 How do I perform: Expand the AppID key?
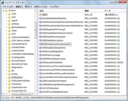tap(6, 21)
